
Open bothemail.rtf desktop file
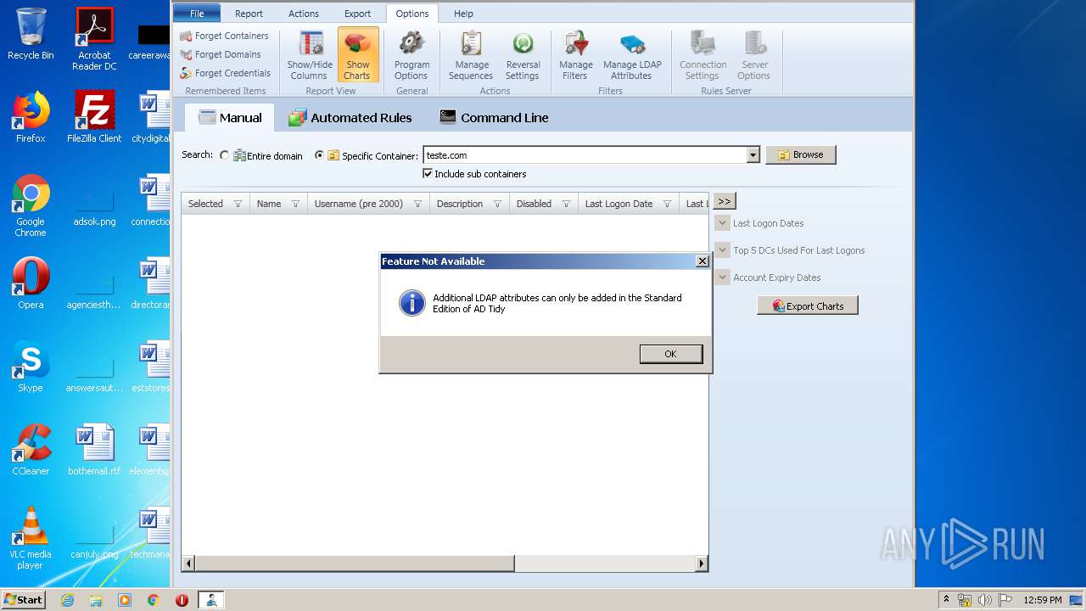tap(94, 450)
